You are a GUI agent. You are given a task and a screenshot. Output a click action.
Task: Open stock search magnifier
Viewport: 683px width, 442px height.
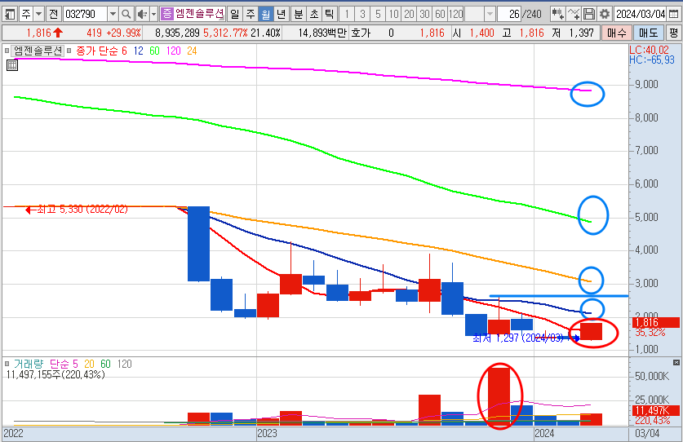click(126, 15)
